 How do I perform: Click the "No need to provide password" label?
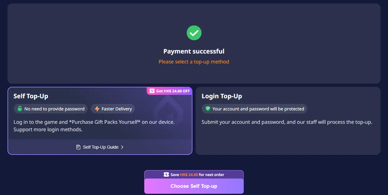[x=54, y=109]
